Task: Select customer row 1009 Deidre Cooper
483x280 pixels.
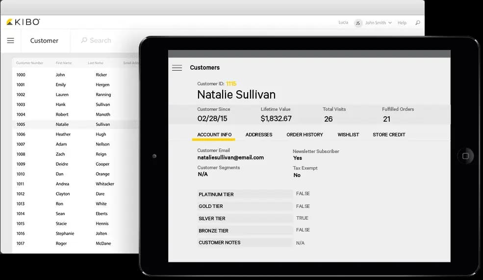Action: tap(76, 164)
